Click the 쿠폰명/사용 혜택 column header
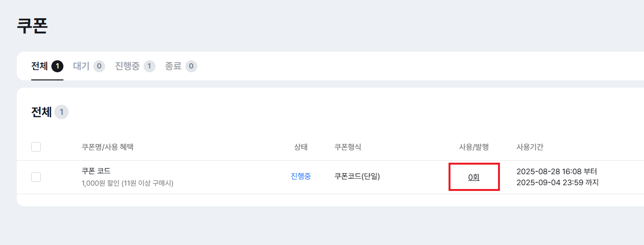Image resolution: width=644 pixels, height=245 pixels. coord(108,147)
